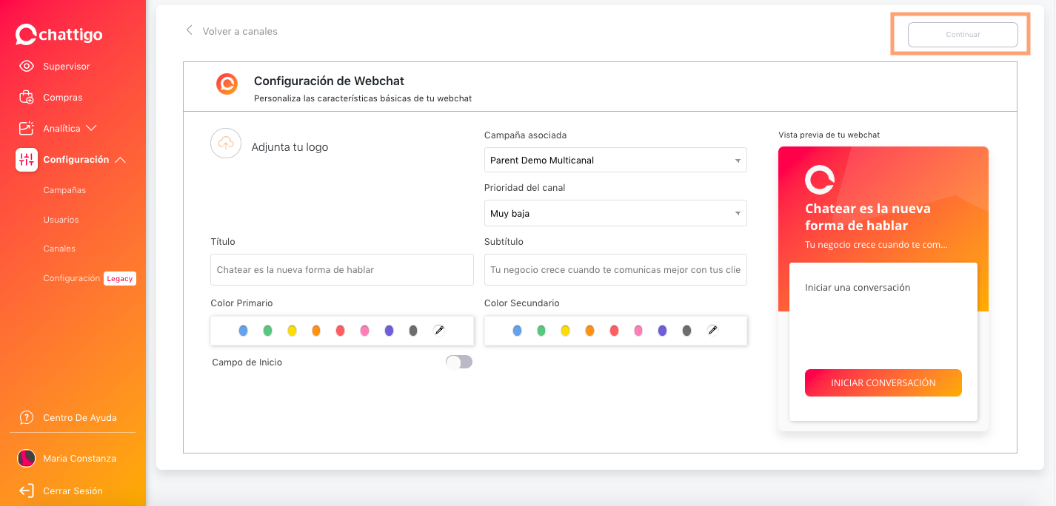The width and height of the screenshot is (1056, 506).
Task: Click the Analítica chart icon
Action: [27, 129]
